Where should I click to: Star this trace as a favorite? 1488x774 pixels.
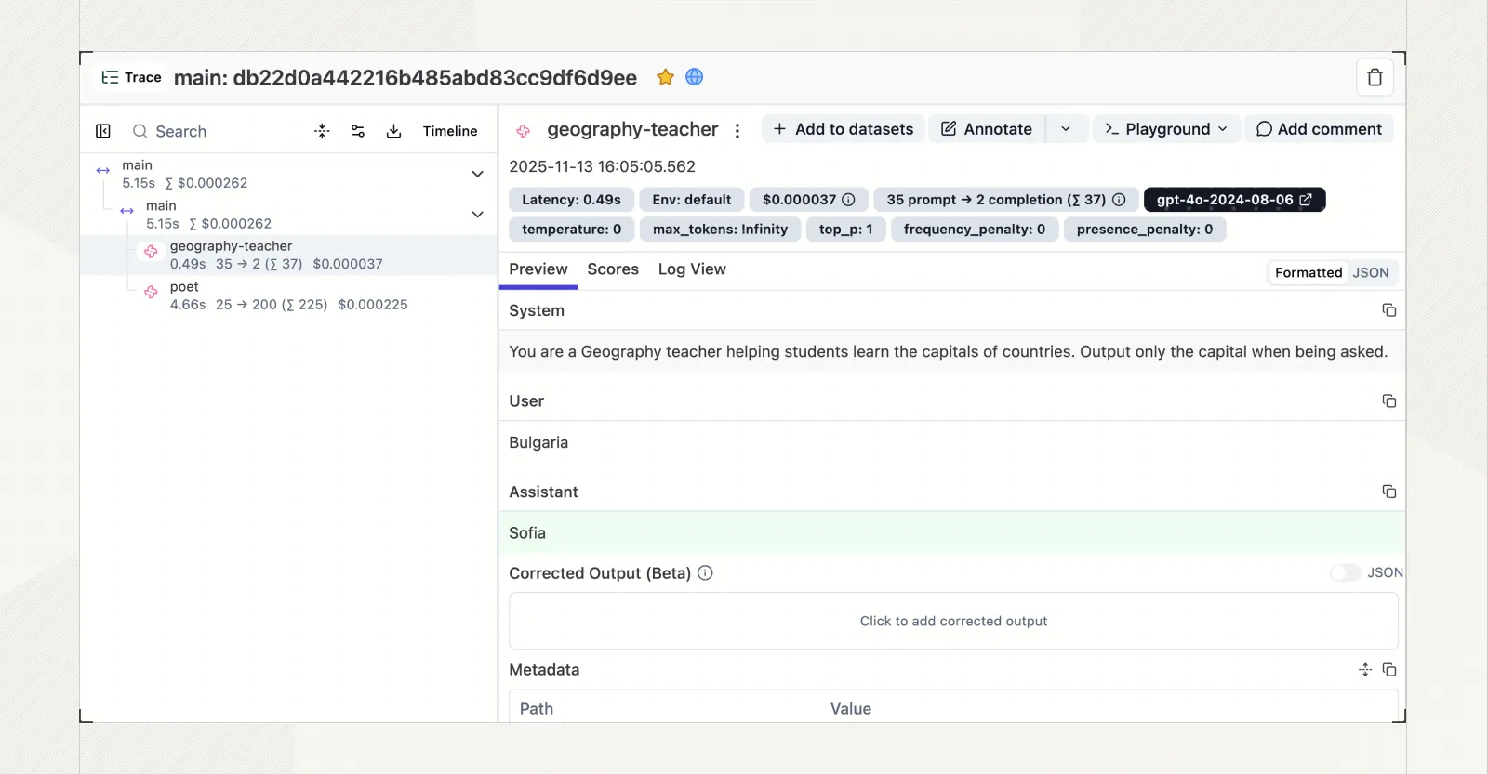pyautogui.click(x=665, y=77)
